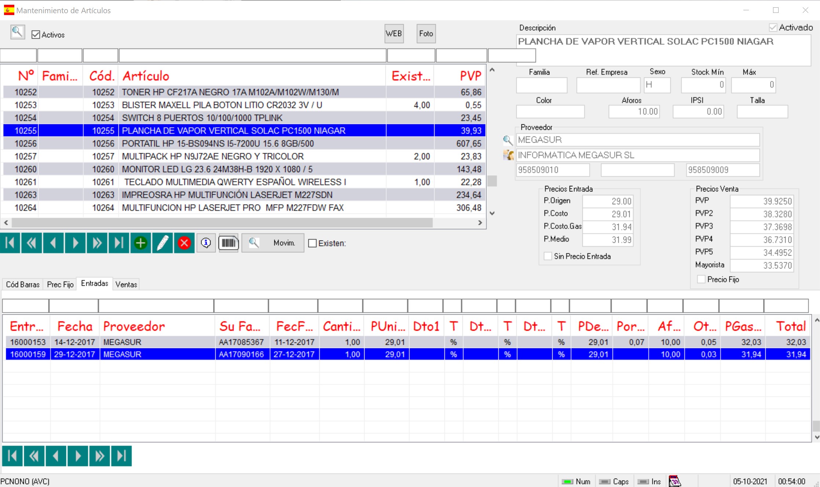Click the barcode icon button
The height and width of the screenshot is (487, 820).
click(228, 243)
